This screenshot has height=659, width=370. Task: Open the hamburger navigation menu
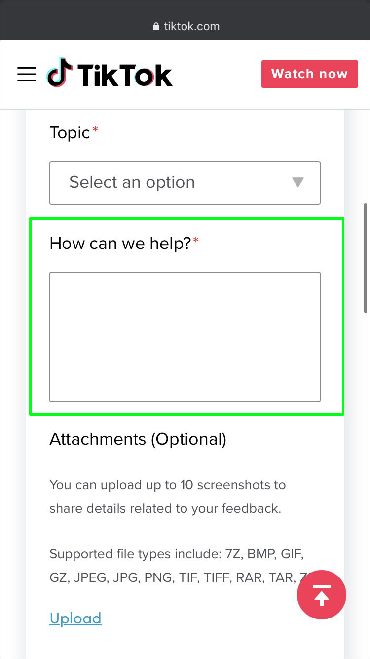[x=27, y=74]
